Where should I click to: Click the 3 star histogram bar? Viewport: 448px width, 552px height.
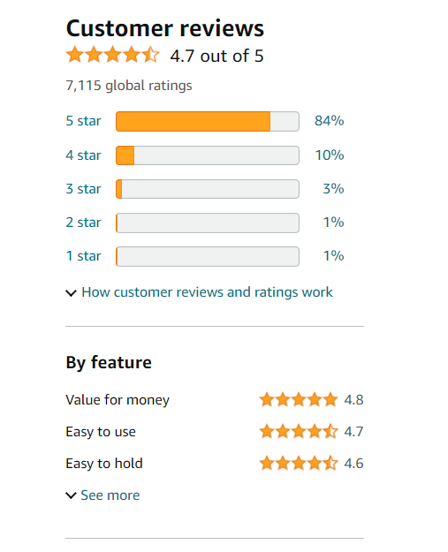tap(208, 189)
